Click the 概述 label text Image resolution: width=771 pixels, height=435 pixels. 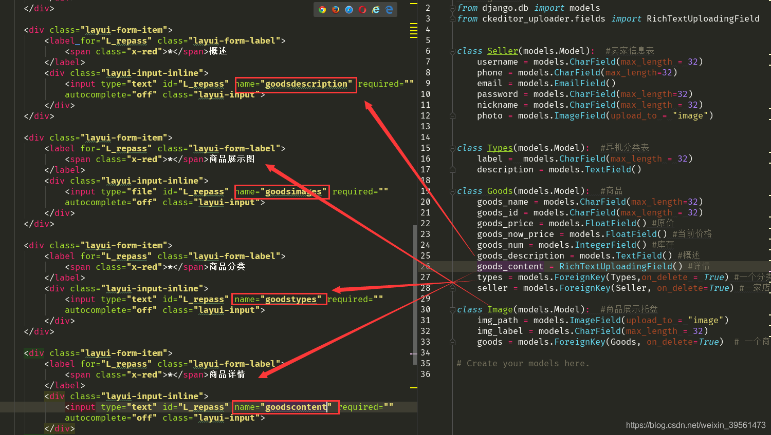218,51
